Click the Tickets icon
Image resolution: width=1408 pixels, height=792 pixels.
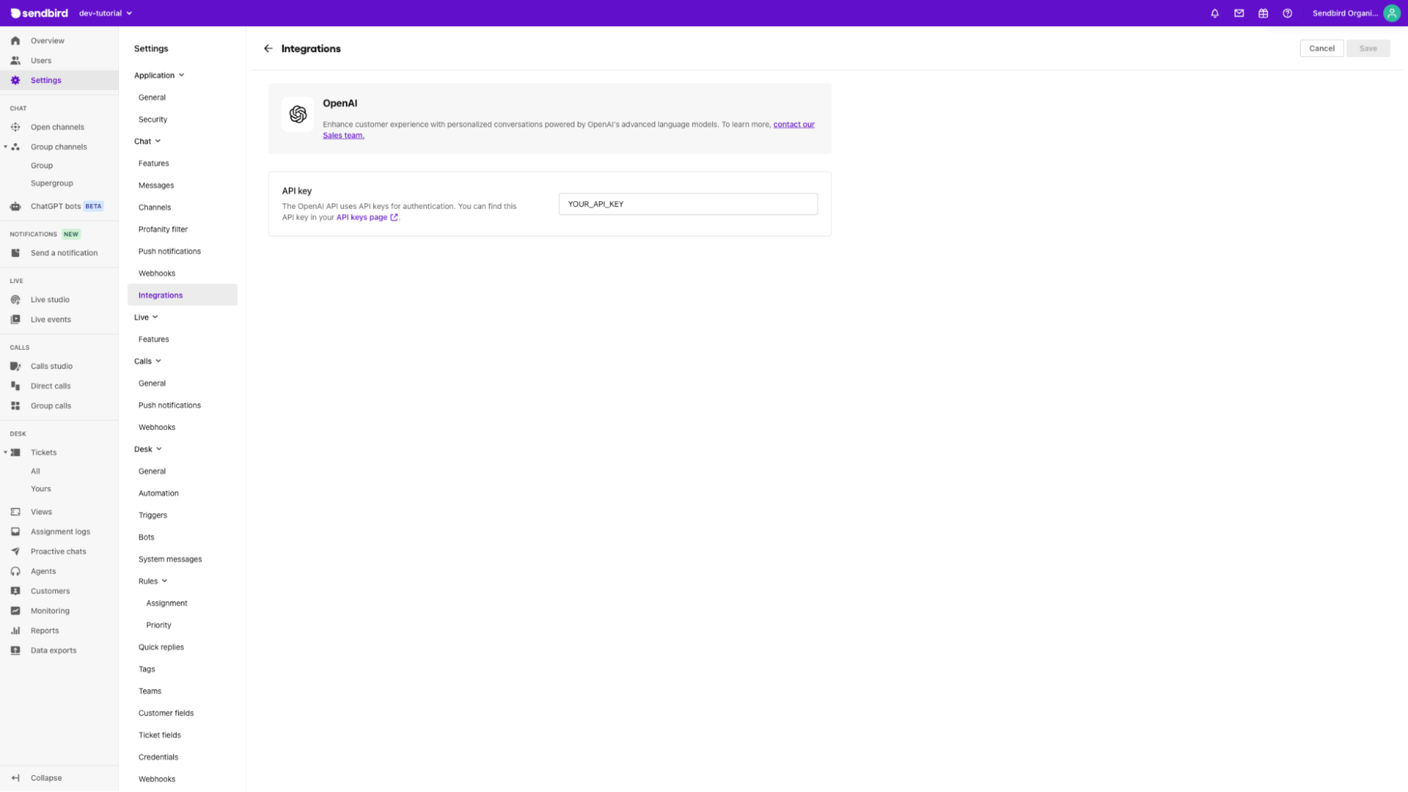coord(15,453)
